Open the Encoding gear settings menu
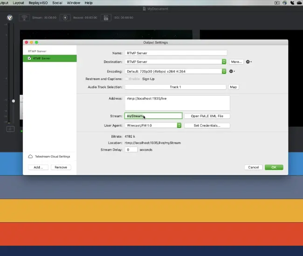Viewport: 303px width, 256px height. tap(232, 71)
